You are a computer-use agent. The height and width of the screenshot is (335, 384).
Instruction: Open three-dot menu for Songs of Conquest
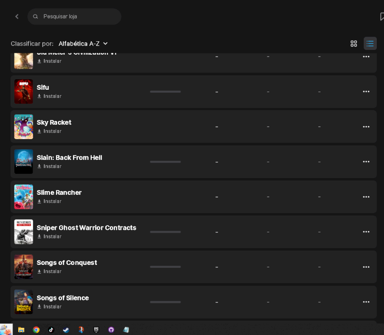coord(366,267)
